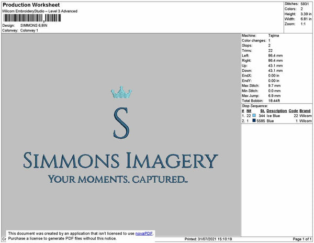This screenshot has width=314, height=243.
Task: Click the EndX value 0.00 in
Action: point(274,75)
